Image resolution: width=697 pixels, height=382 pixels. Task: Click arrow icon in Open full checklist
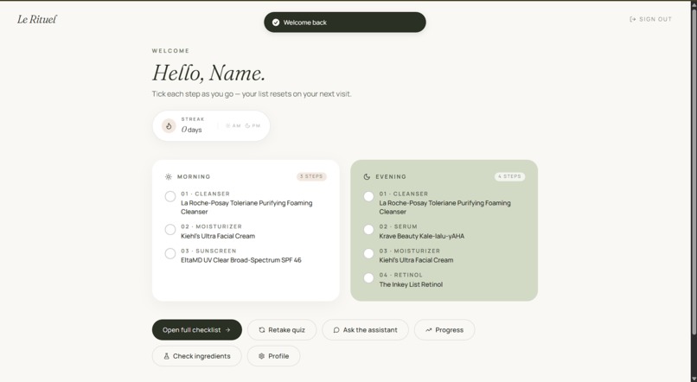coord(228,330)
